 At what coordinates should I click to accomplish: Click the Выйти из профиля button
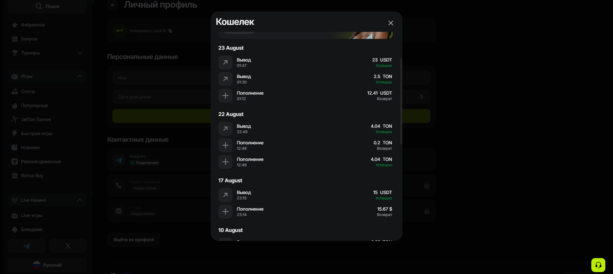[x=134, y=240]
